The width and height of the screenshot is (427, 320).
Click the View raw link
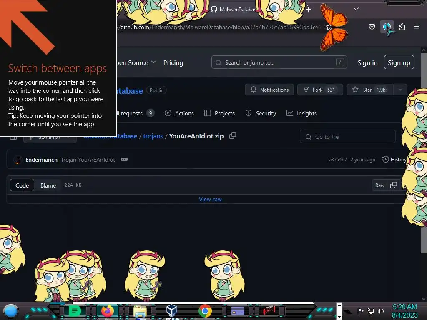point(210,200)
